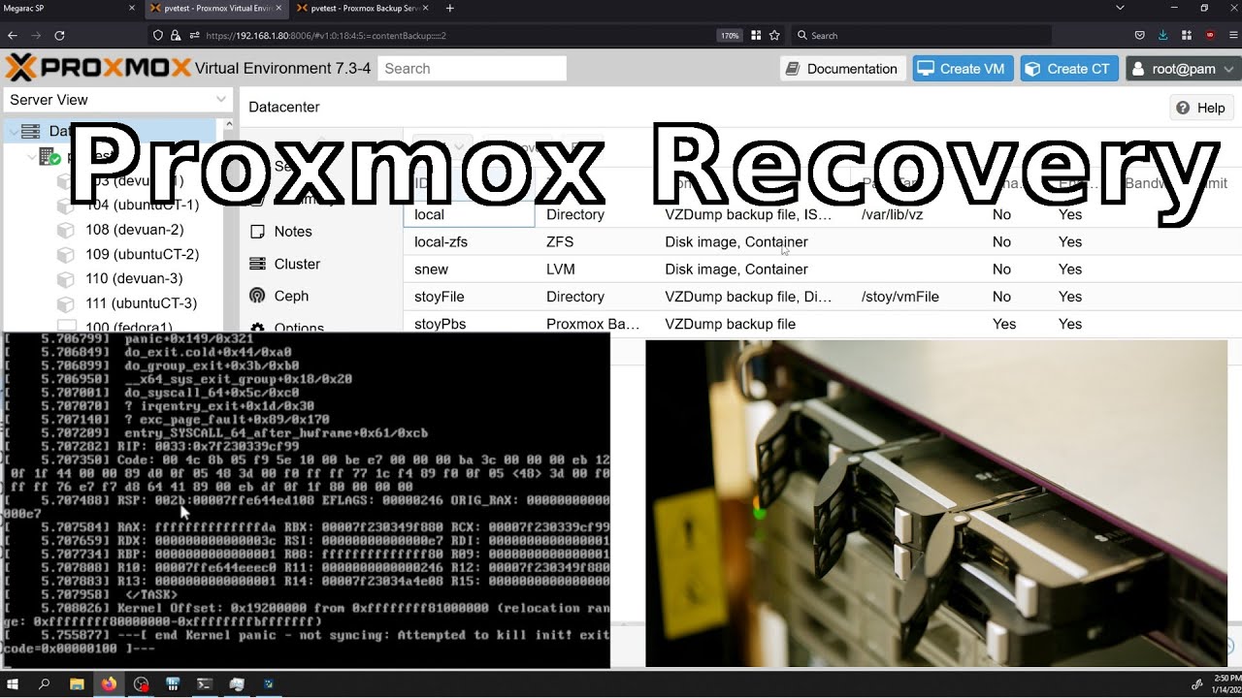The height and width of the screenshot is (698, 1242).
Task: Reload the current page
Action: [59, 35]
